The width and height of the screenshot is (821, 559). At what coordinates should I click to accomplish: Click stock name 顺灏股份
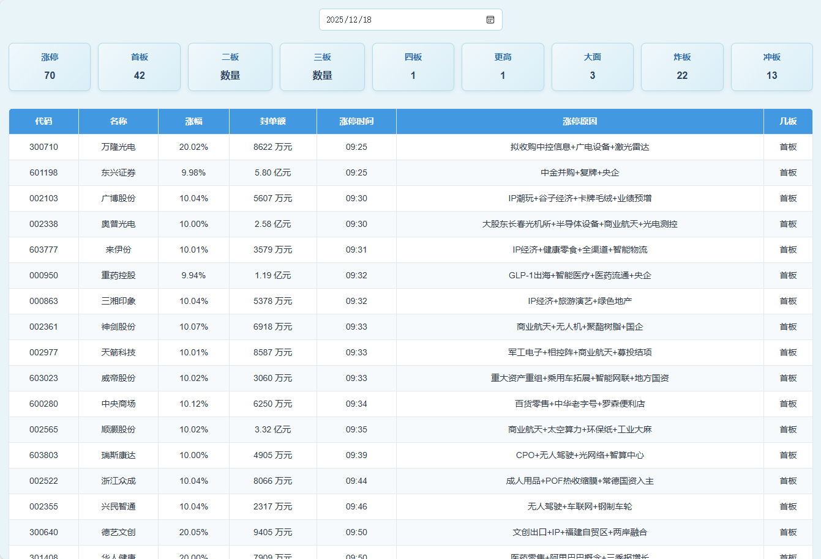coord(118,429)
